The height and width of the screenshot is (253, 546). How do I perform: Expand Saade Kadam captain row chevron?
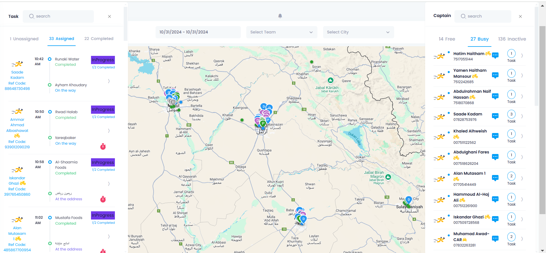(522, 116)
